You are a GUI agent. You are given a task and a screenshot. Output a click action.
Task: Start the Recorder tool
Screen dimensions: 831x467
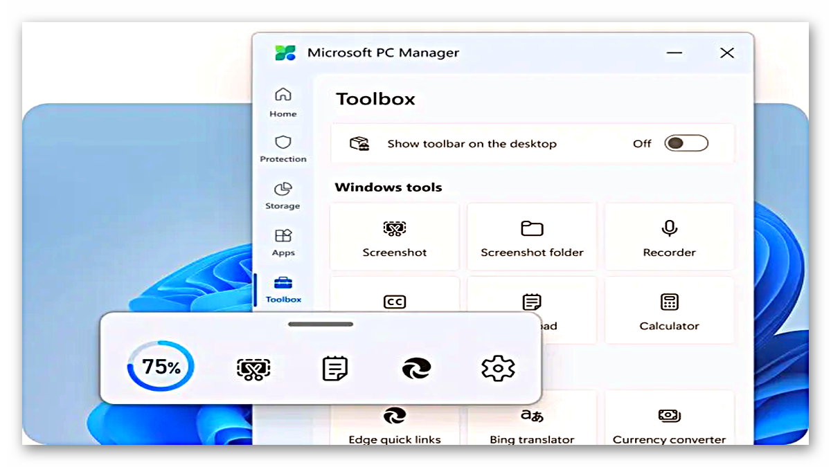coord(669,236)
